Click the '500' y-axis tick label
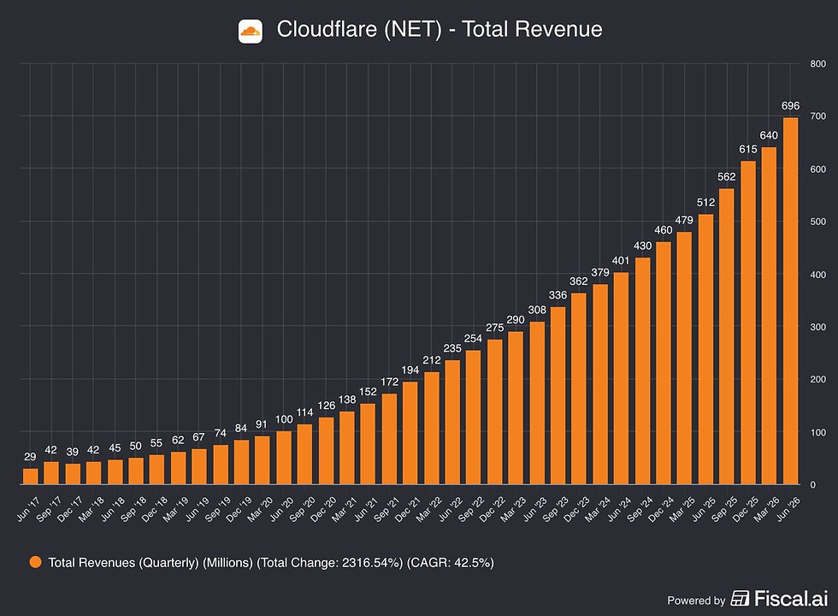Screen dimensions: 838x616 click(817, 222)
